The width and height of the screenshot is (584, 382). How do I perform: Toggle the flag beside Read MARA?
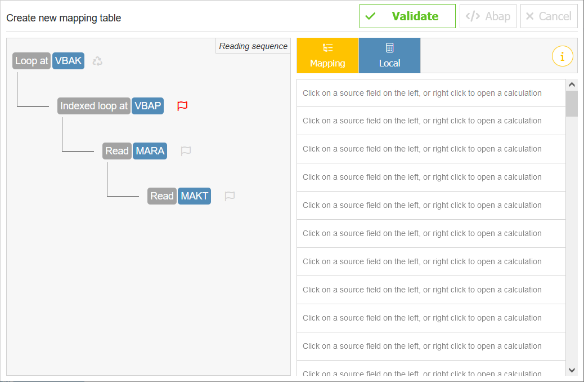(186, 151)
